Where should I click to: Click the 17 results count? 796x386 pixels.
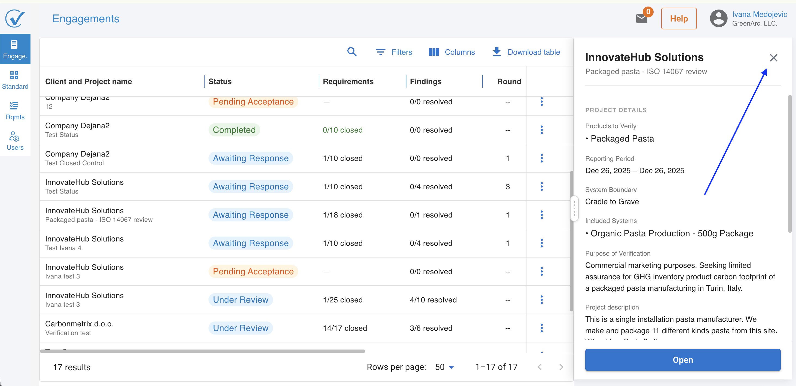[x=71, y=367]
